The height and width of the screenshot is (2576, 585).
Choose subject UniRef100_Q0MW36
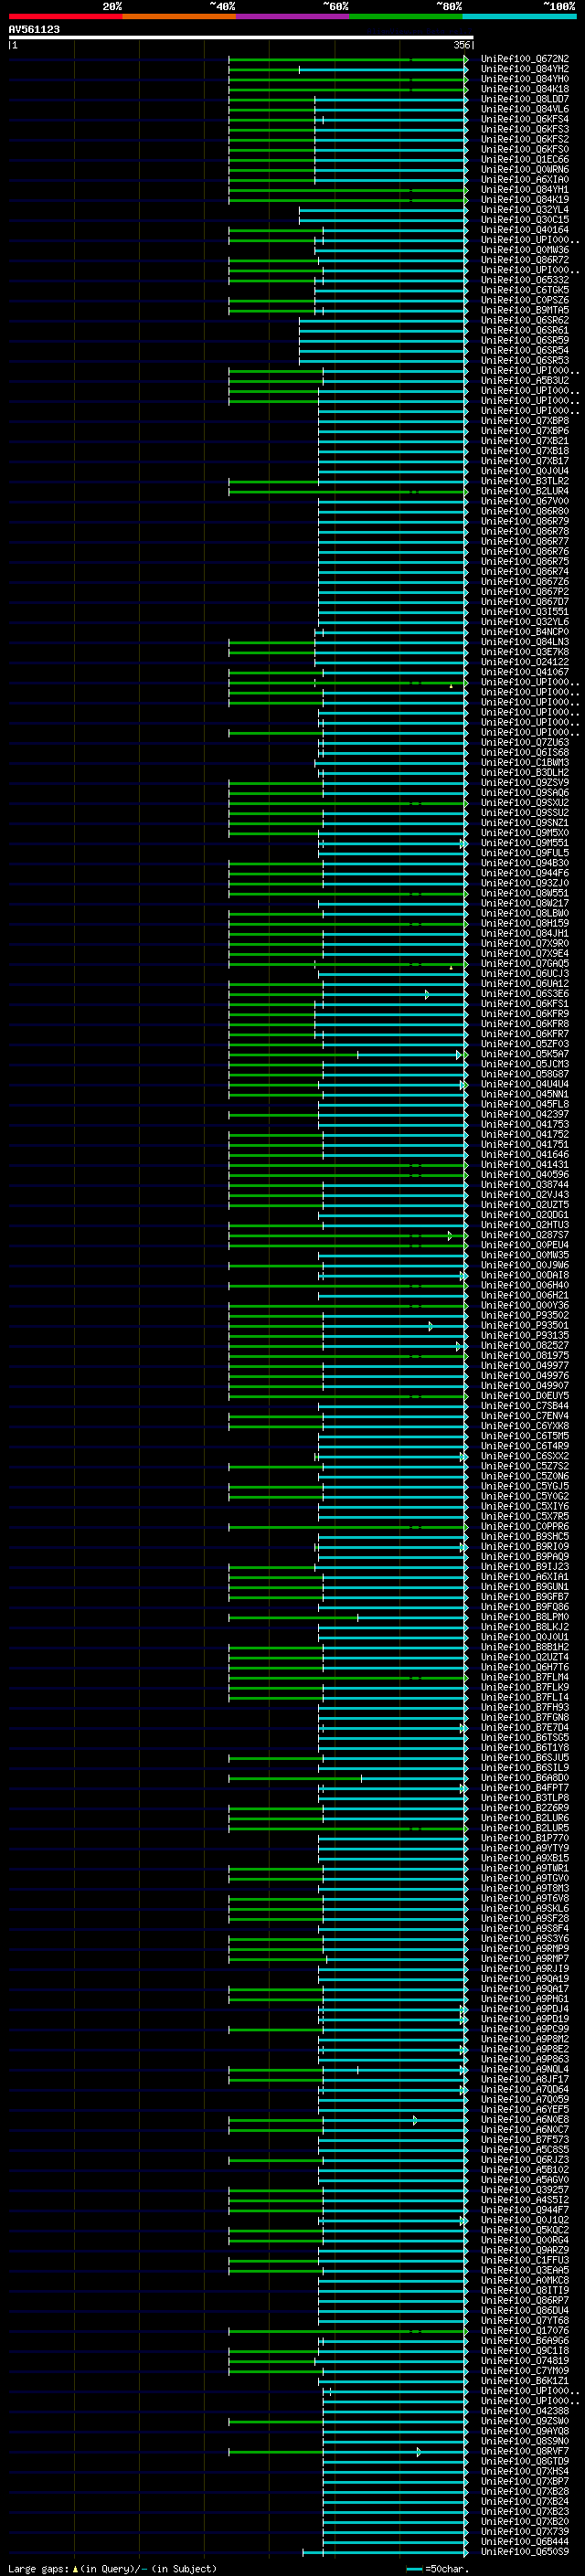525,250
